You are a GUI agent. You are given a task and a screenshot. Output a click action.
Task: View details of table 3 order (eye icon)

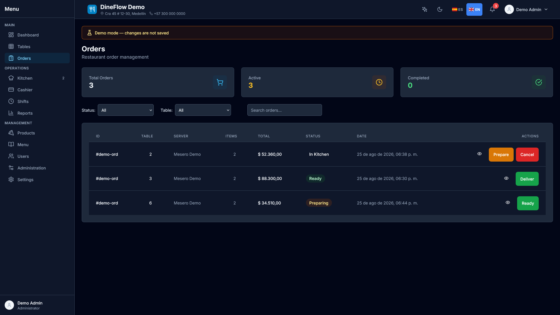pos(506,178)
